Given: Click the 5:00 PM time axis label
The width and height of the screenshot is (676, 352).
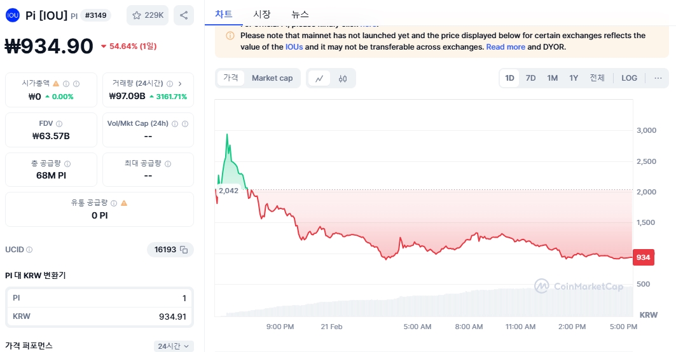Looking at the screenshot, I should coord(623,327).
